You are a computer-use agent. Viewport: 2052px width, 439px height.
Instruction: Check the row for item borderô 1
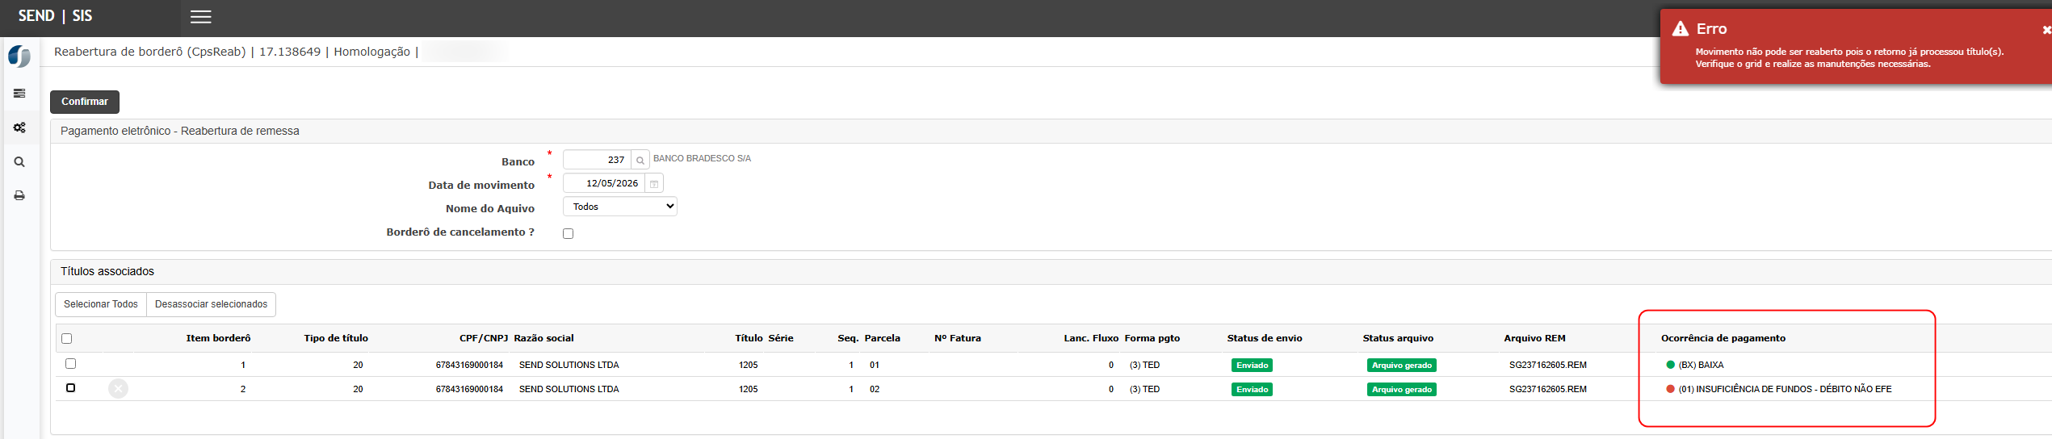pos(71,364)
